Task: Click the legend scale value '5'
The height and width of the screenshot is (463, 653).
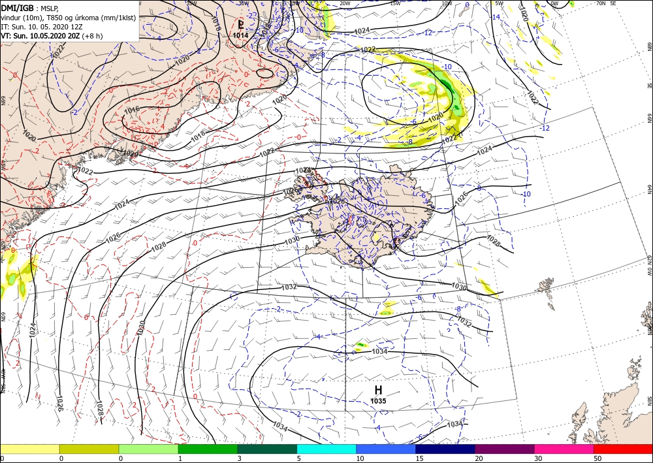Action: click(298, 458)
